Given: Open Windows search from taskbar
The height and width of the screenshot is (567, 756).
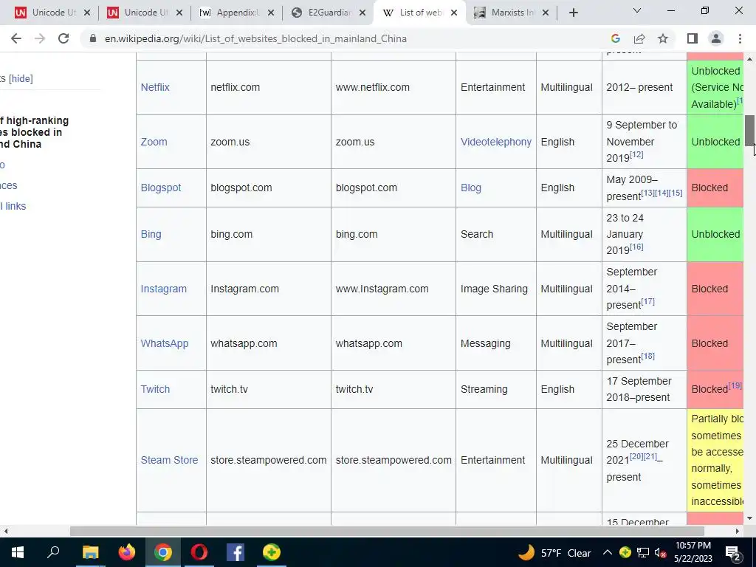Looking at the screenshot, I should point(53,552).
